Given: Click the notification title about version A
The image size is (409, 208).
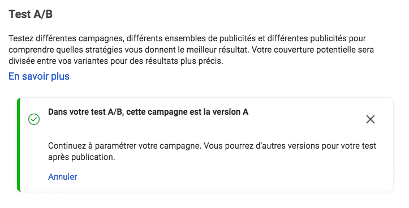Looking at the screenshot, I should point(148,112).
